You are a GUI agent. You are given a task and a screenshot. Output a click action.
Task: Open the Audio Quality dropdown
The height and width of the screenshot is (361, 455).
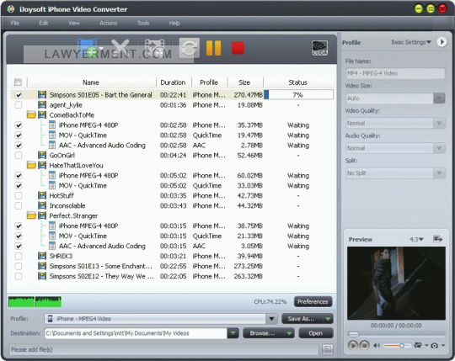[x=439, y=148]
